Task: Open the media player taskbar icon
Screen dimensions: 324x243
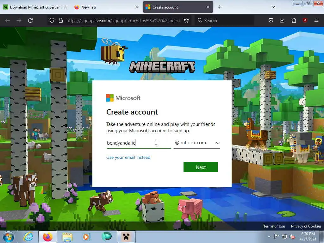Action: [x=86, y=237]
